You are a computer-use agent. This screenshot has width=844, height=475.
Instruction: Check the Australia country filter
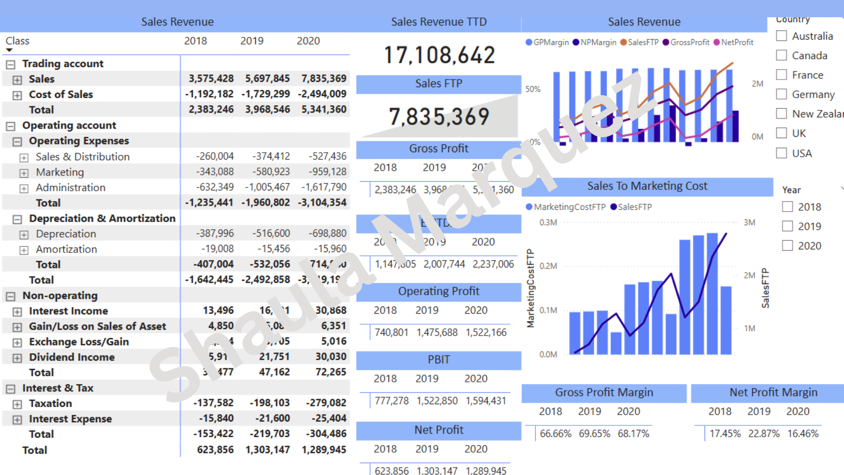point(781,36)
